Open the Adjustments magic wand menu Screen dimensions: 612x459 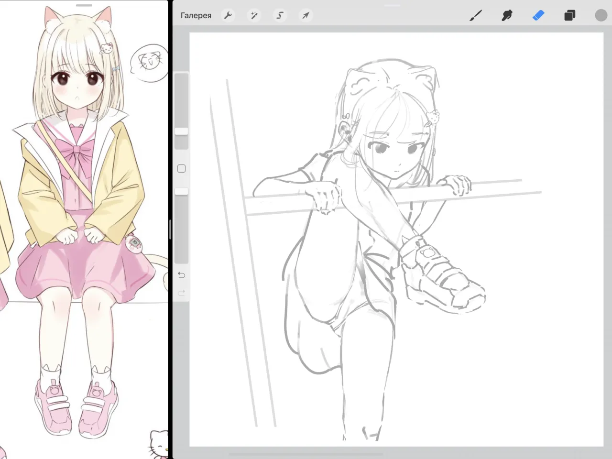point(254,16)
